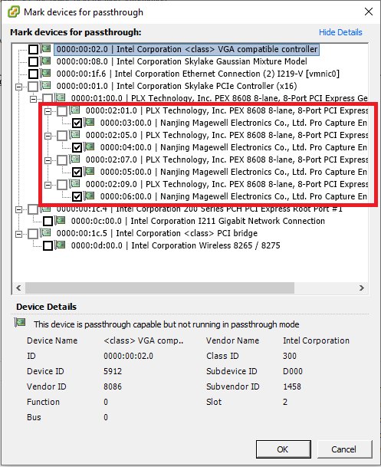Click the device icon of 0000:03:00.0 Magewell capture
The image size is (381, 467).
[90, 122]
